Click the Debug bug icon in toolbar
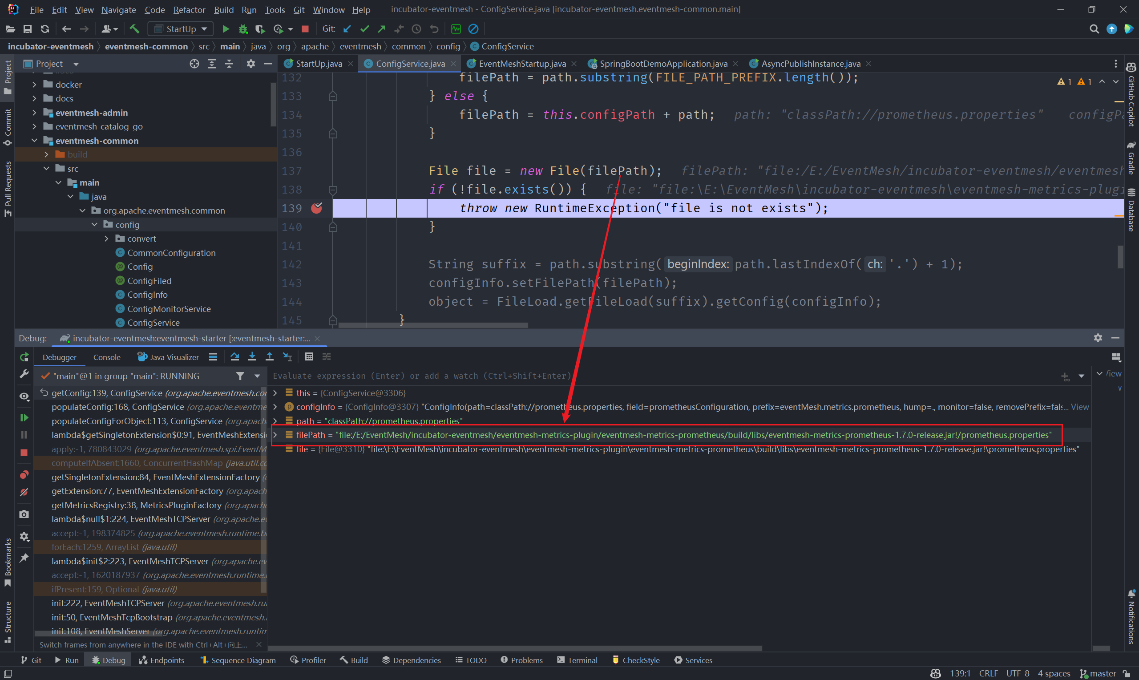This screenshot has height=680, width=1139. pyautogui.click(x=243, y=29)
